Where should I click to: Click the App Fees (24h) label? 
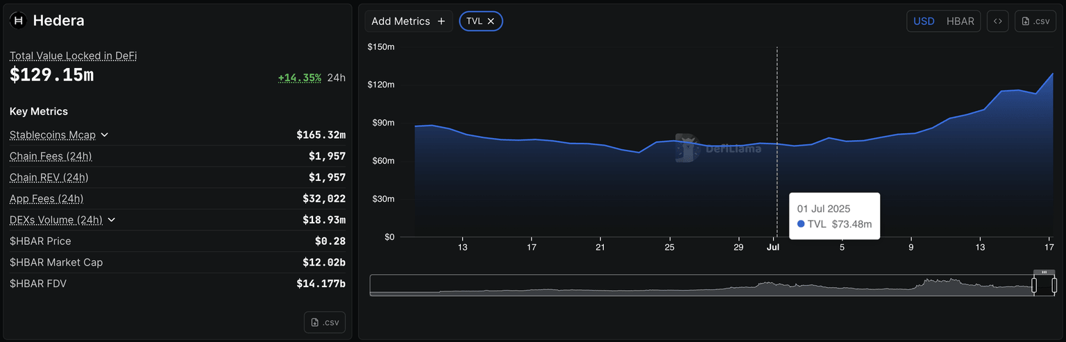pos(46,198)
